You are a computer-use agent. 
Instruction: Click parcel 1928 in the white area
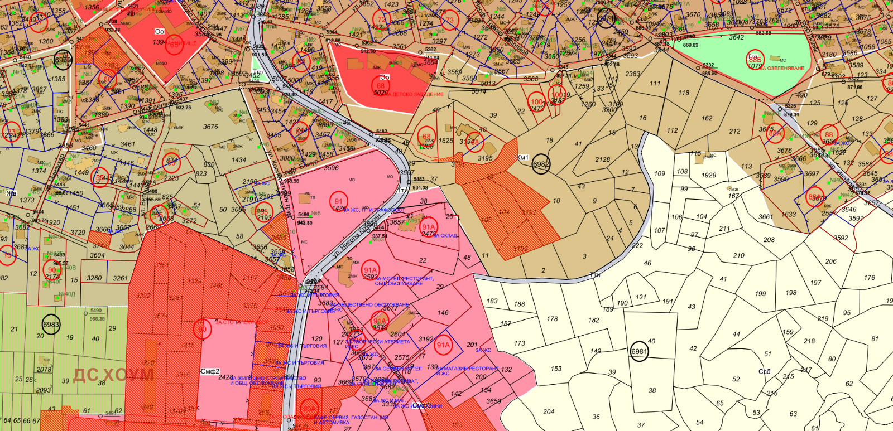[x=708, y=175]
